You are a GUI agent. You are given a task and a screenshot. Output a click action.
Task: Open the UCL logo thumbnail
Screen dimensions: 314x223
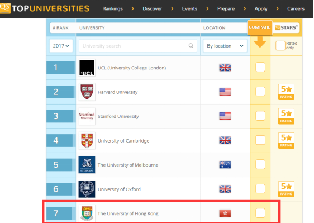point(87,68)
